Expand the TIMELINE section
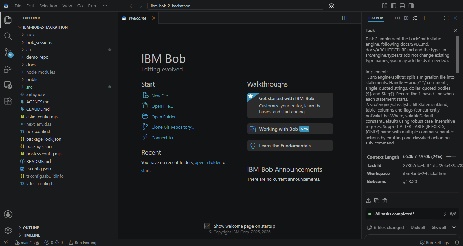 [67, 235]
